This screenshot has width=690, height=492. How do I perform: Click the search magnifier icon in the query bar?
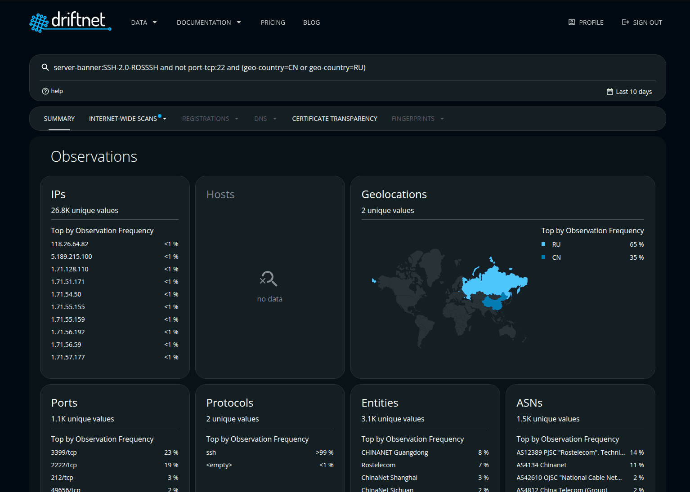coord(45,67)
